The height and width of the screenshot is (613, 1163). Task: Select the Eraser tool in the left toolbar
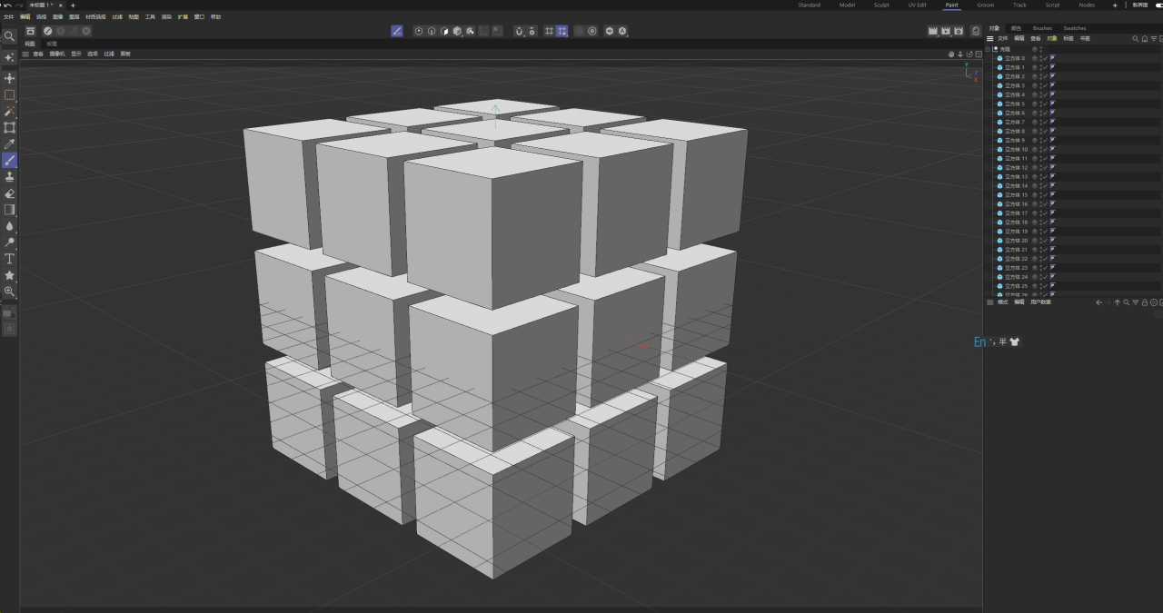(x=9, y=193)
